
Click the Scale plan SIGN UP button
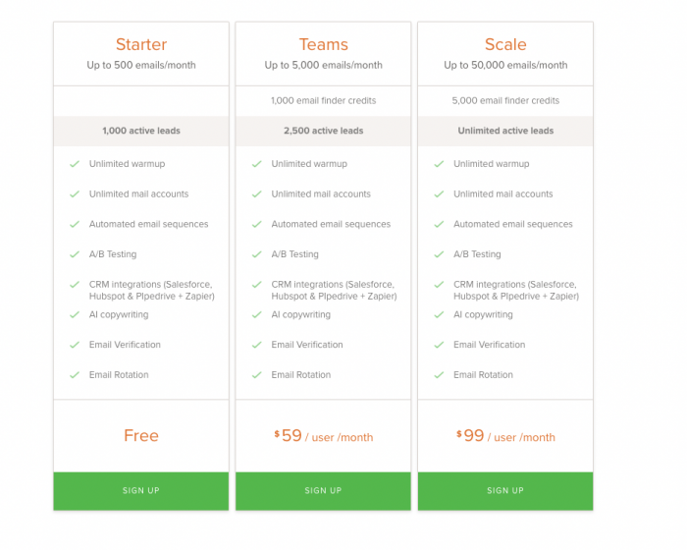[x=505, y=491]
